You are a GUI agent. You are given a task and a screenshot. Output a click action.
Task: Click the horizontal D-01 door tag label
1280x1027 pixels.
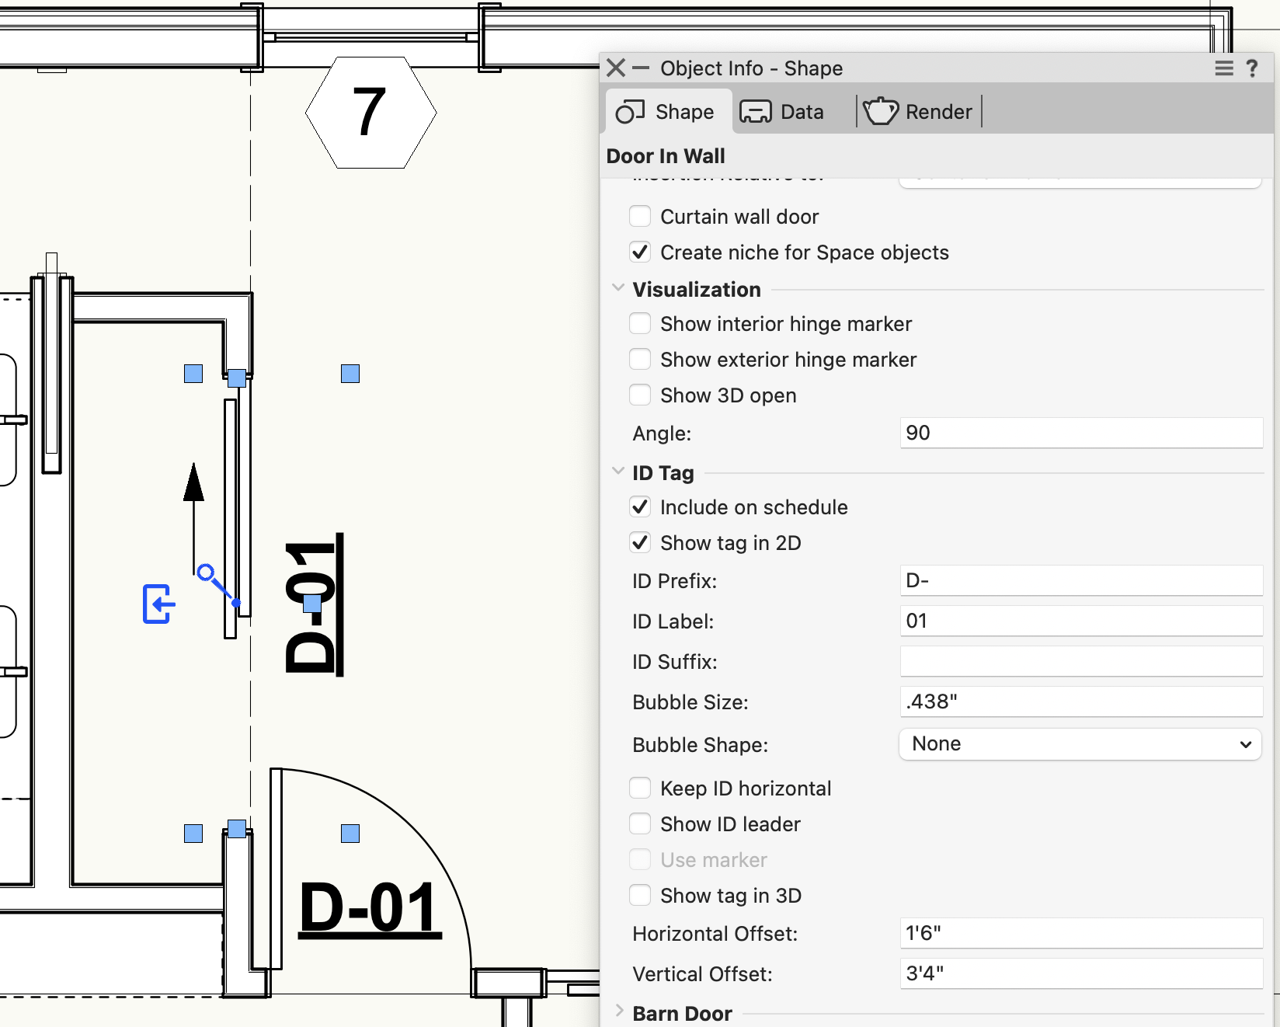[x=370, y=908]
